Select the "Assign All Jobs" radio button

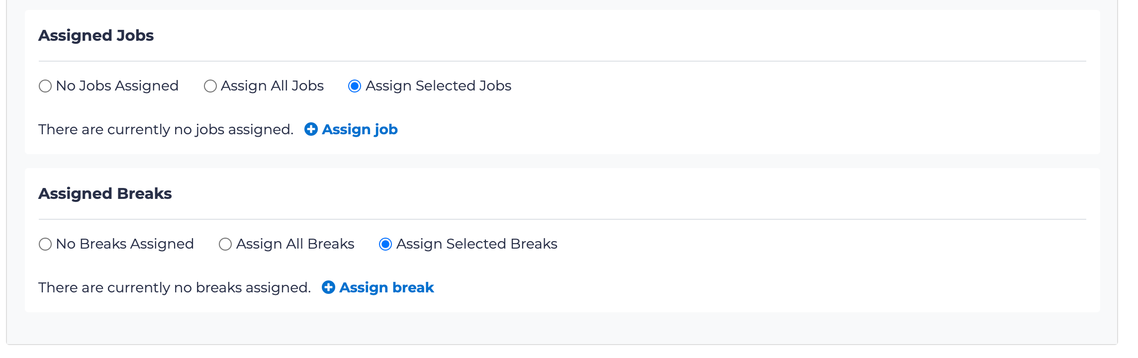[x=209, y=86]
